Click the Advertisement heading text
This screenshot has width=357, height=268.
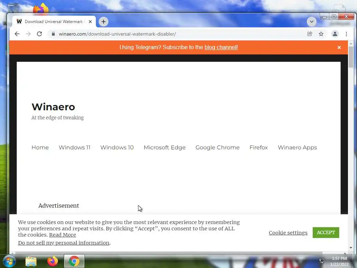pos(59,206)
